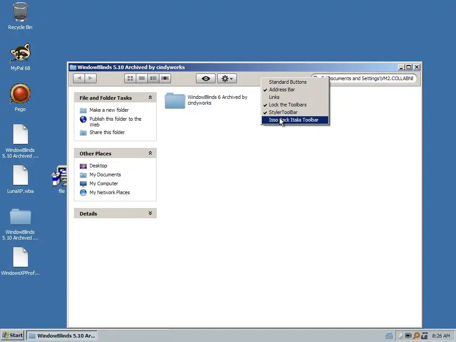The height and width of the screenshot is (342, 456).
Task: Select LunaXP.wba desktop file
Action: pyautogui.click(x=20, y=179)
